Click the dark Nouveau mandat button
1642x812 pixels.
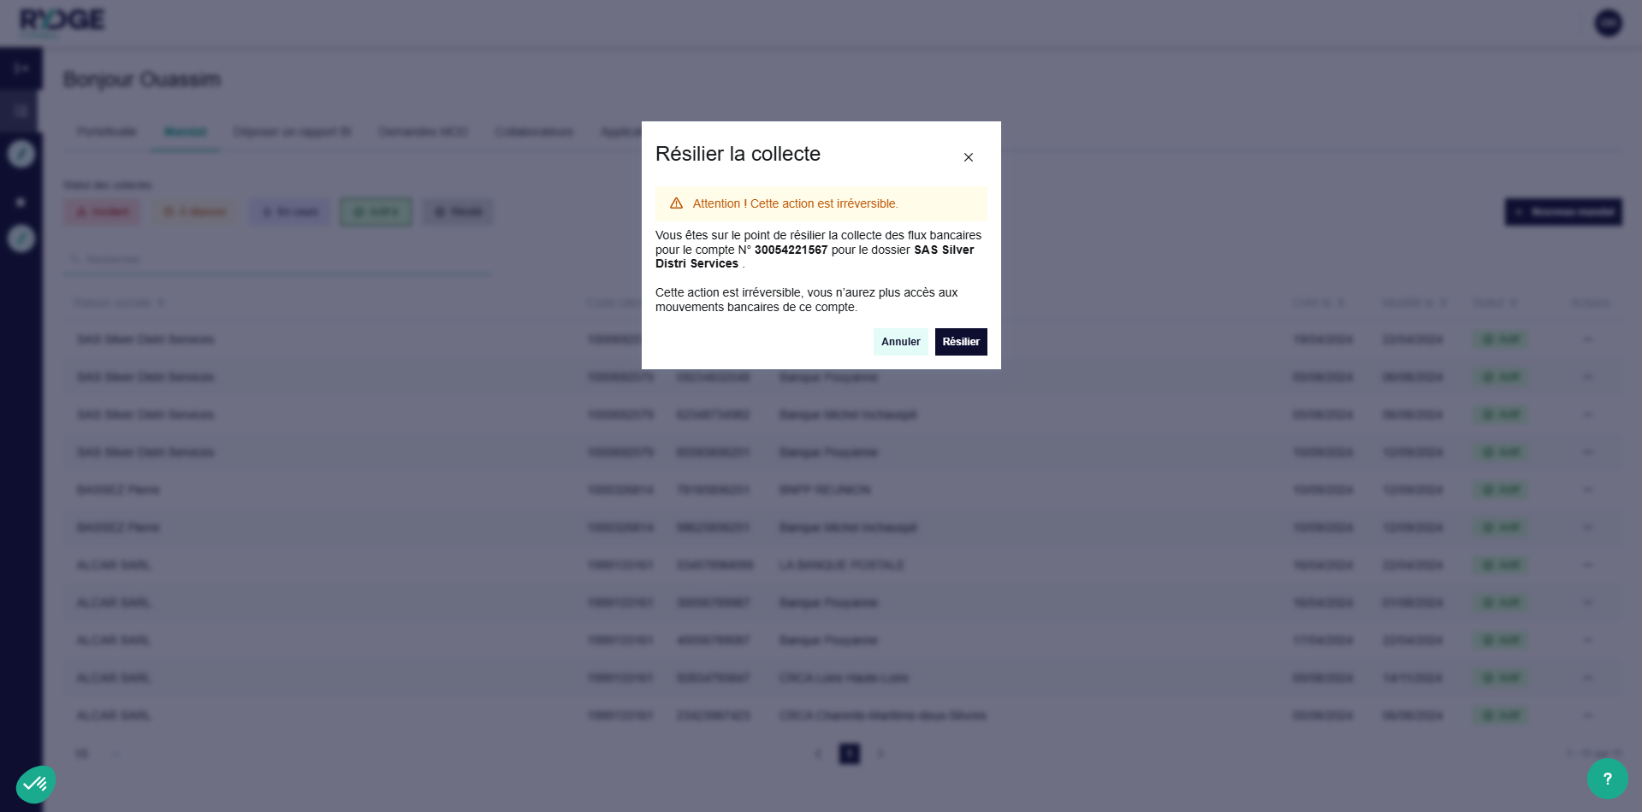coord(1563,212)
